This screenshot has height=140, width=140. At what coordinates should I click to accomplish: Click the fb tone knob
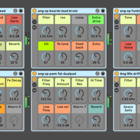pos(63,57)
